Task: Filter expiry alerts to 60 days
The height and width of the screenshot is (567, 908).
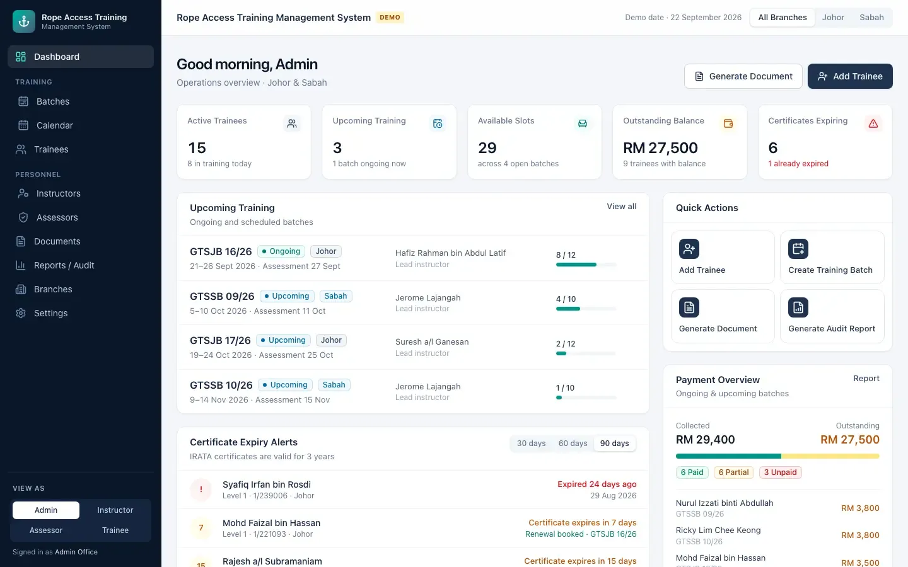Action: coord(573,444)
